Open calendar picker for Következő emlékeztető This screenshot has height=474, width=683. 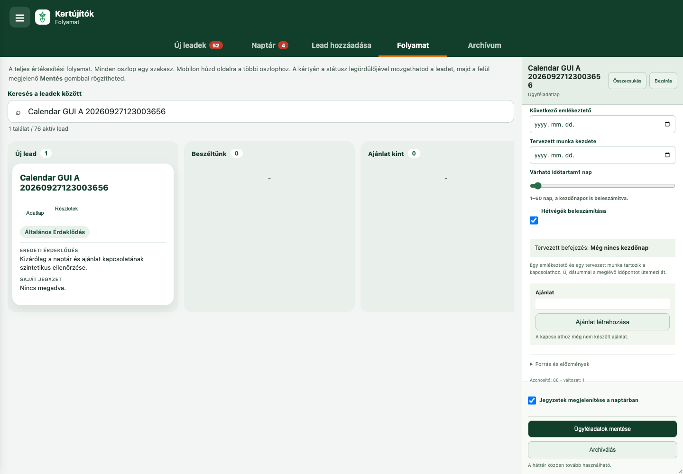667,124
